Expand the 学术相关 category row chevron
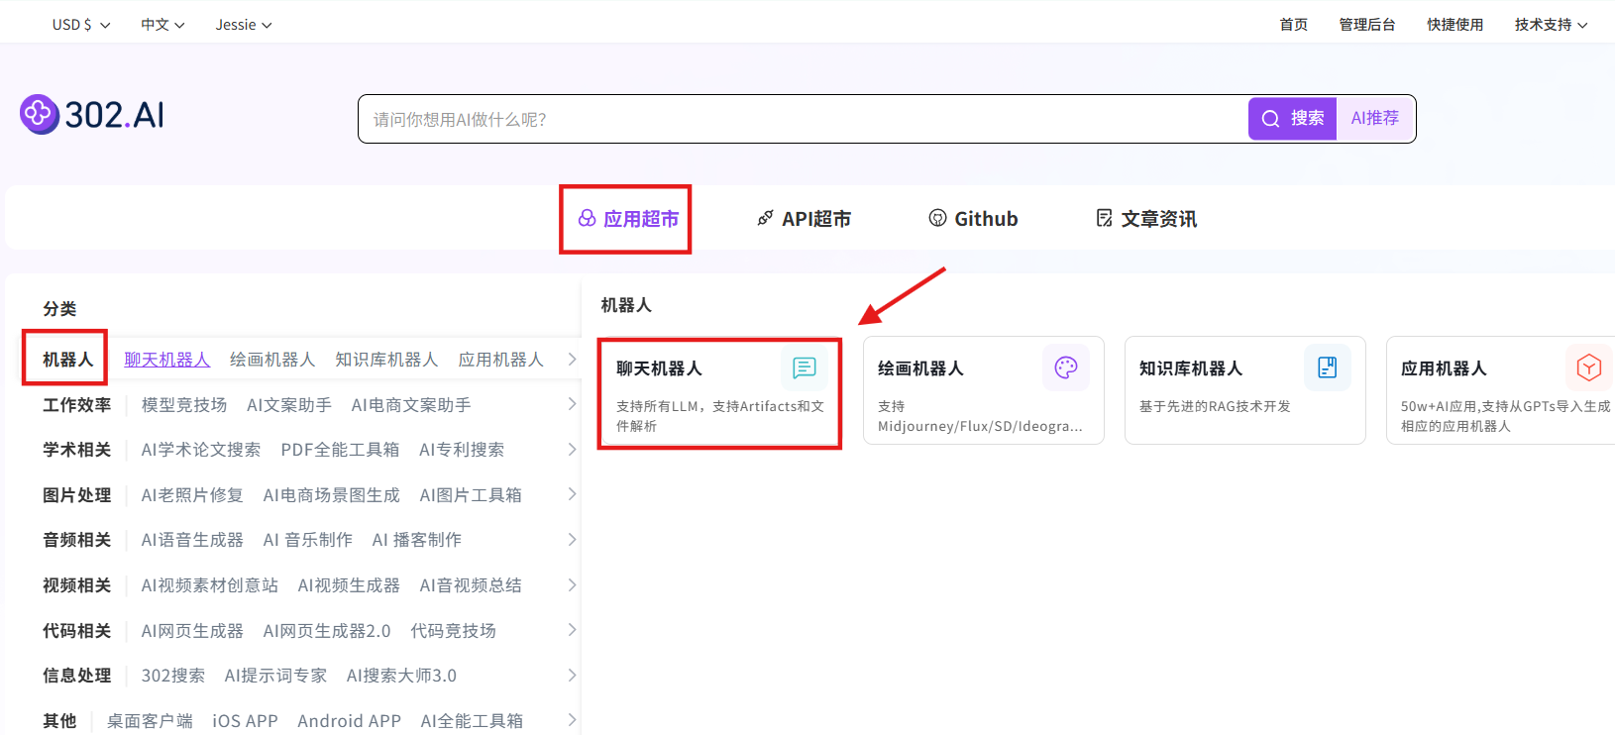This screenshot has height=735, width=1615. pyautogui.click(x=572, y=450)
